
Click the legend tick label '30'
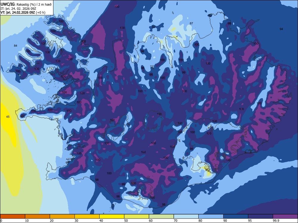[x=76, y=221]
